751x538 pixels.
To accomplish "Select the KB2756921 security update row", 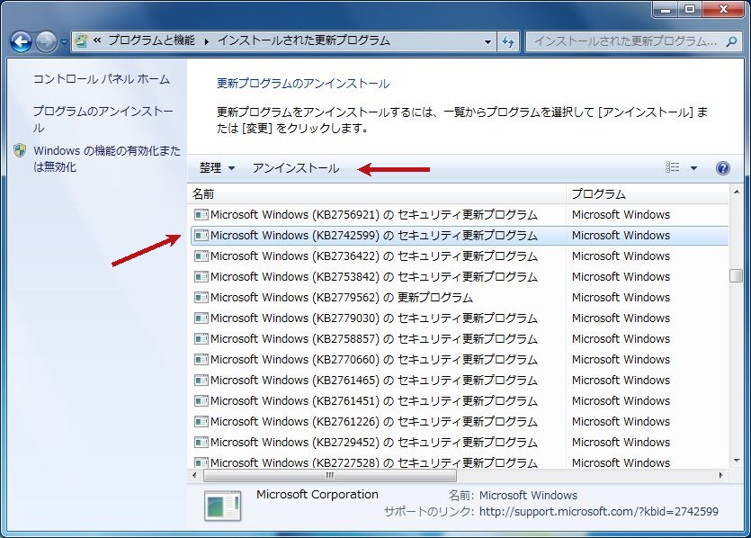I will pyautogui.click(x=460, y=215).
